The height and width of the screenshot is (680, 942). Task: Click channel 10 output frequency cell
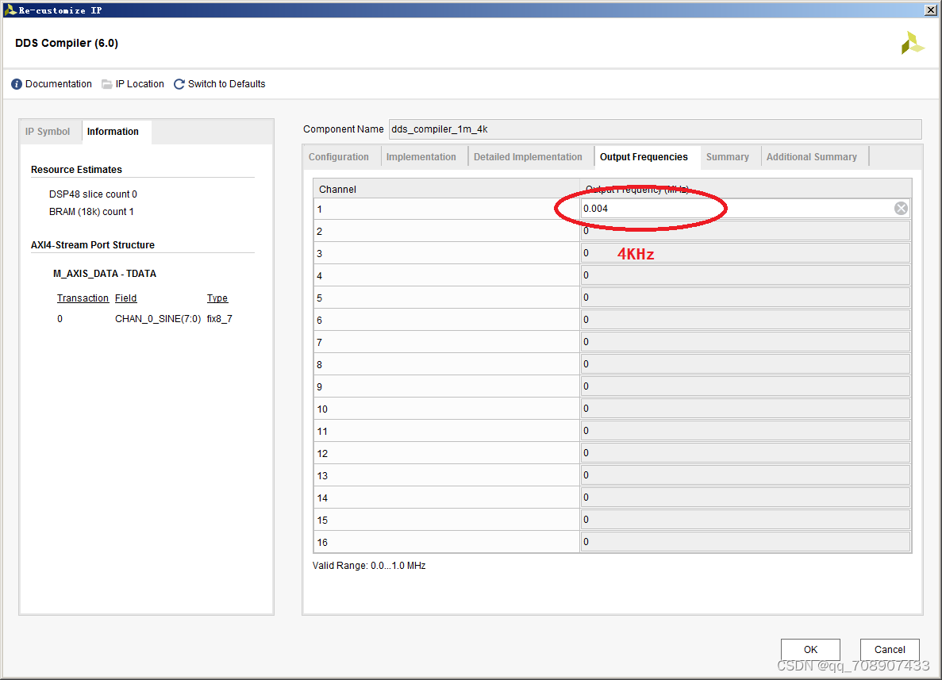click(x=745, y=409)
